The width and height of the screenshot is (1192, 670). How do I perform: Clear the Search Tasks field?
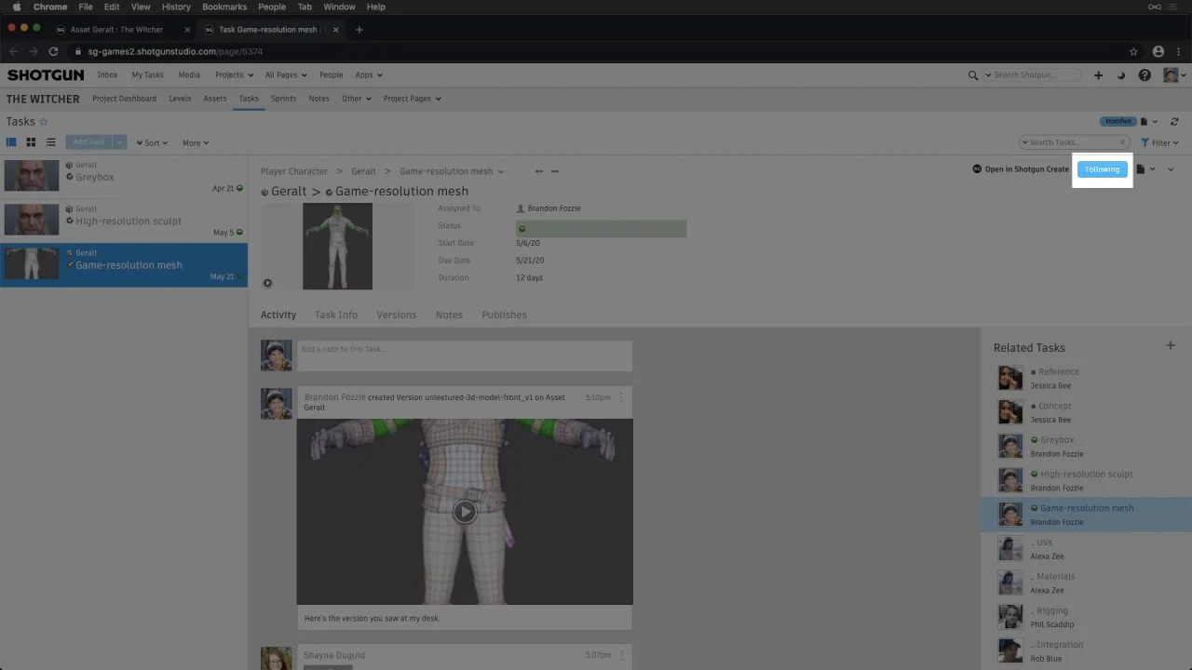point(1122,142)
